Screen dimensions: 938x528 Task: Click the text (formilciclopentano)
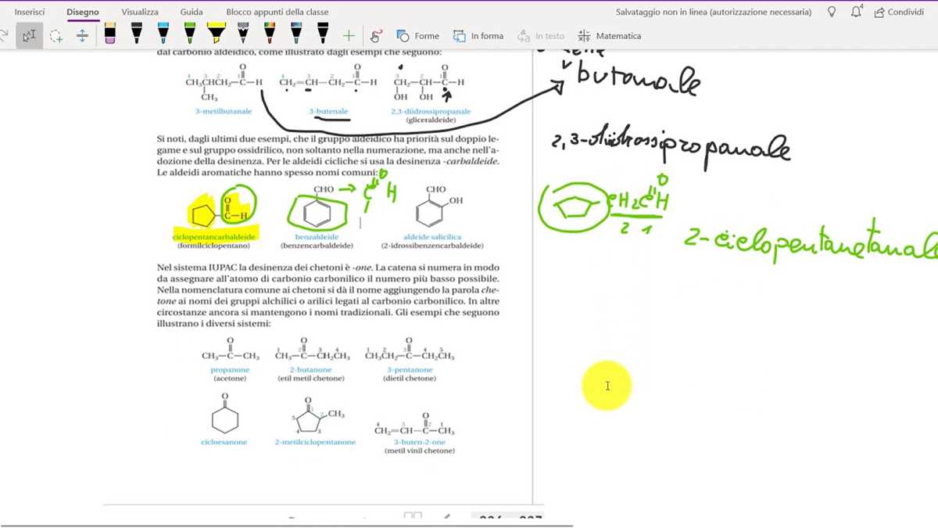[x=213, y=245]
